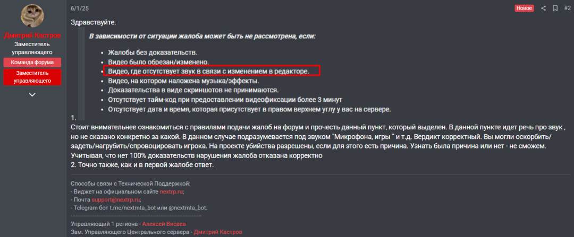574x237 pixels.
Task: Click the red "Новое" label
Action: (x=524, y=8)
